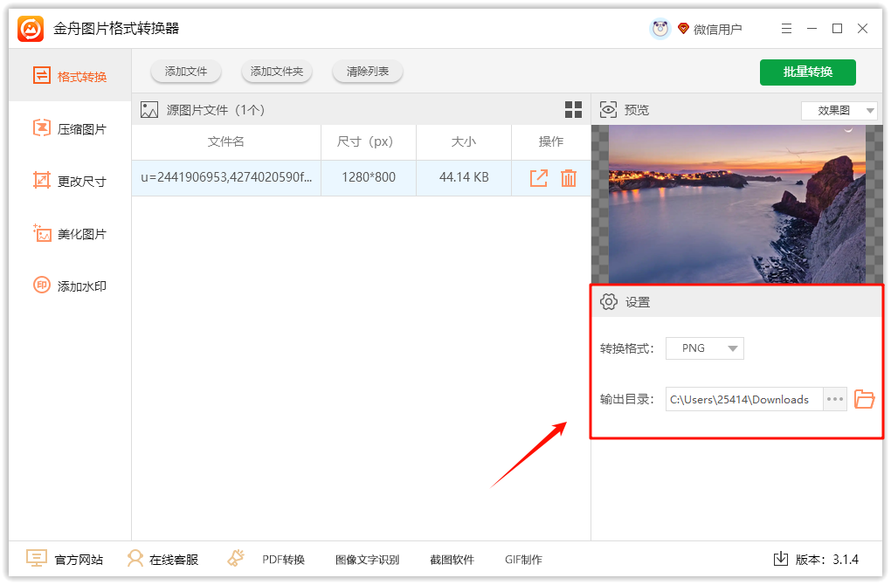
Task: Click the 大小 column header
Action: click(464, 141)
